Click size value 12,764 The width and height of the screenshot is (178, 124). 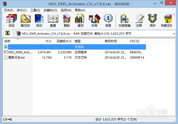(47, 57)
